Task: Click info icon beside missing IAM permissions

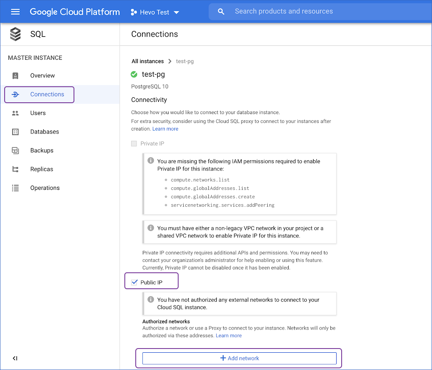Action: (x=151, y=160)
